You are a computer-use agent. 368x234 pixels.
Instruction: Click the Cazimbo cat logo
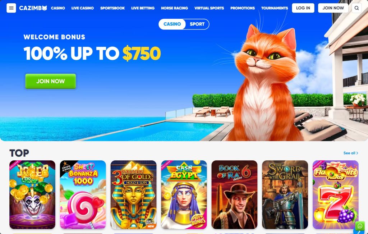33,8
